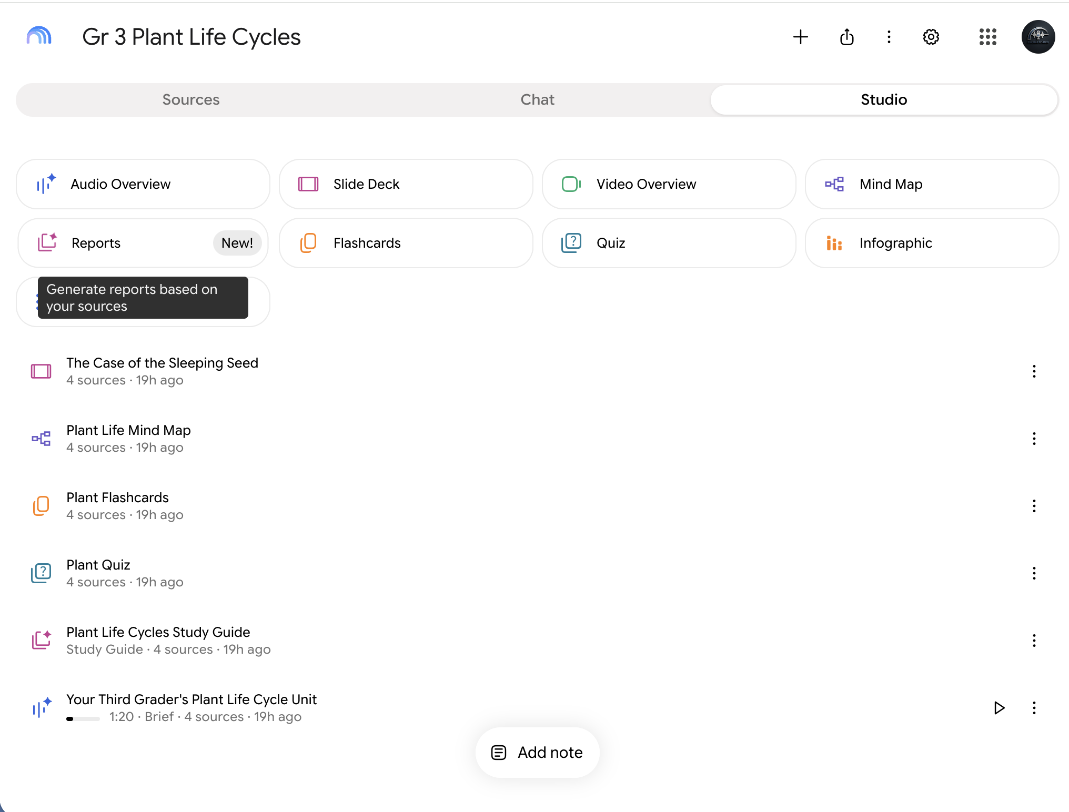This screenshot has width=1069, height=812.
Task: Open more options for Plant Quiz
Action: 1034,573
